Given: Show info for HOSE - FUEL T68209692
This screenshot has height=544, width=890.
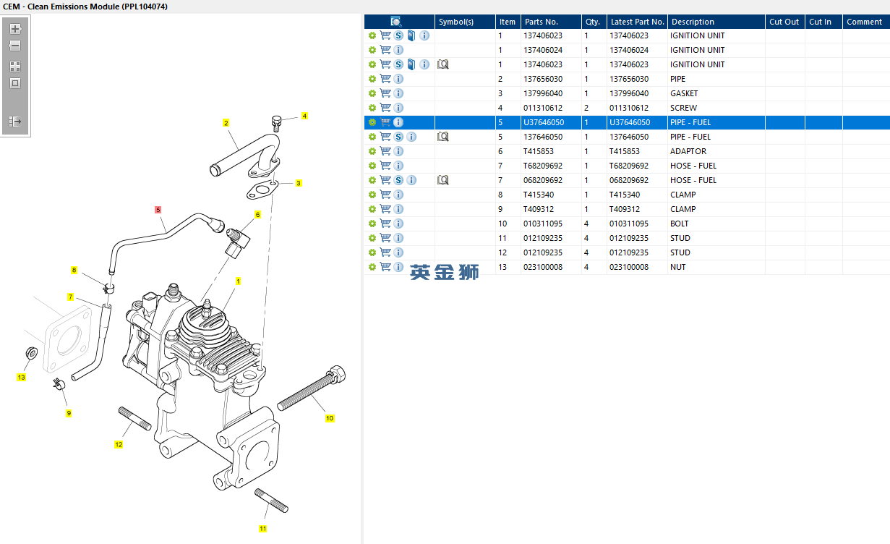Looking at the screenshot, I should 398,166.
